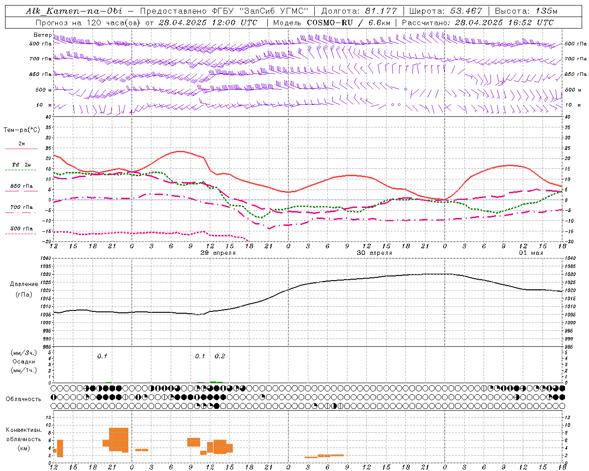Click the 30 апреля date label
589x471 pixels.
375,253
